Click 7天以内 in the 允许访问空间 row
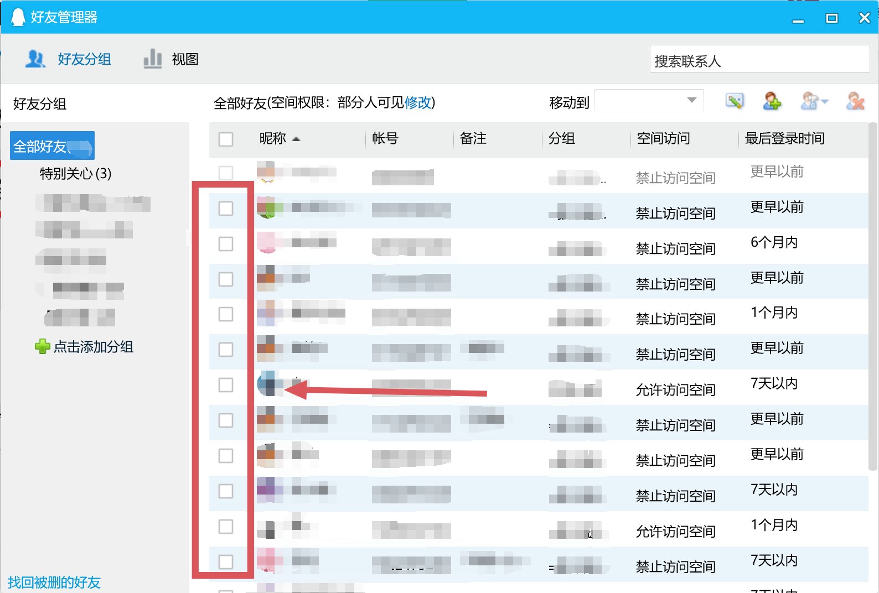Screen dimensions: 879x593 tap(774, 383)
